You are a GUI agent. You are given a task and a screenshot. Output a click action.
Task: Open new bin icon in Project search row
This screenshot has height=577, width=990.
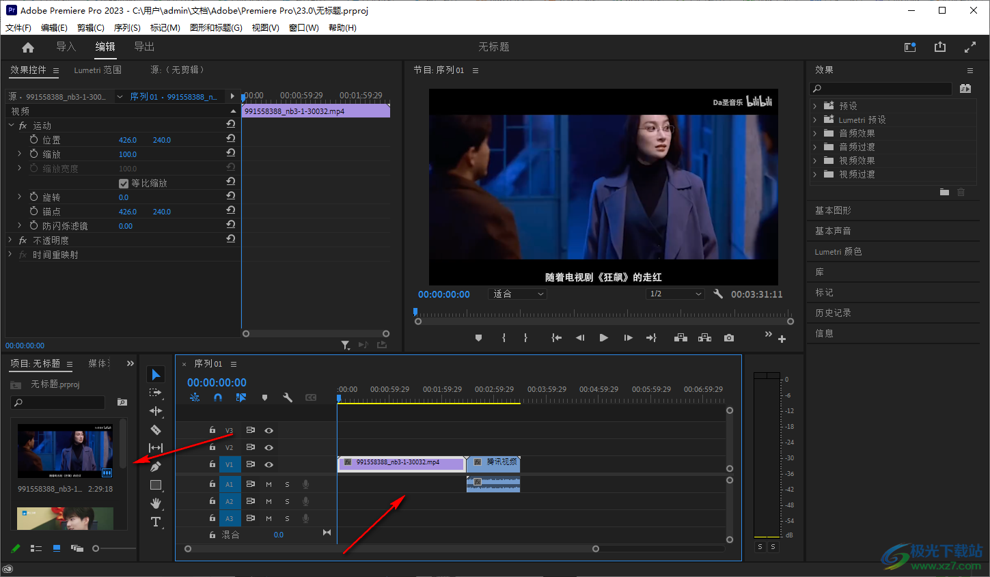click(x=122, y=402)
